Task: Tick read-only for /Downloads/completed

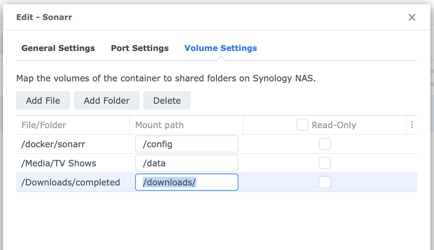Action: 325,183
